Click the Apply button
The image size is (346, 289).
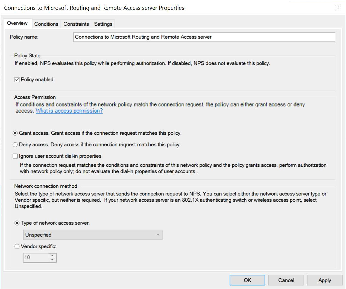point(324,280)
